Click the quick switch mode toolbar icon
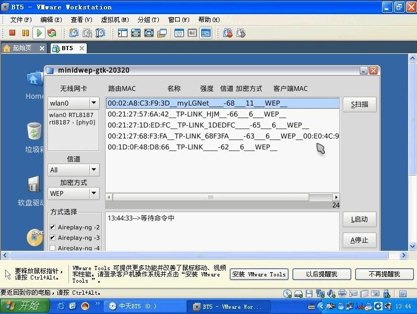417x314 pixels. 136,33
